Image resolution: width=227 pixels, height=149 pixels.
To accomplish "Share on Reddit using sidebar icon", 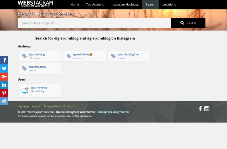I will click(4, 101).
